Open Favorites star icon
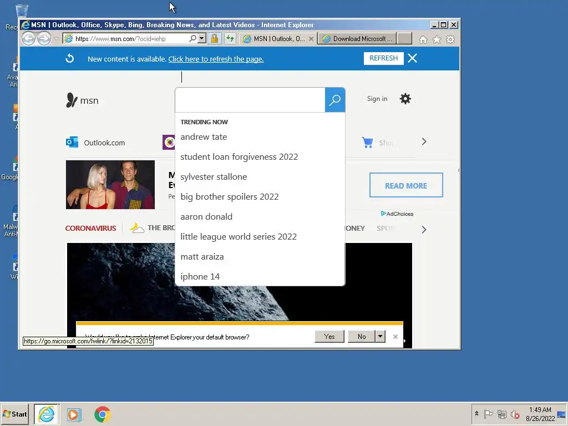The height and width of the screenshot is (426, 568). point(437,39)
